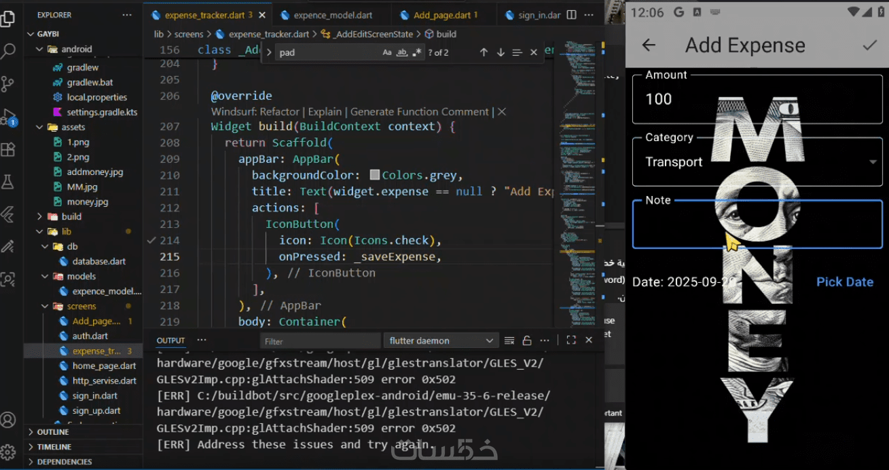Click Generate Function Comment code lens
The image size is (889, 470).
[x=420, y=112]
